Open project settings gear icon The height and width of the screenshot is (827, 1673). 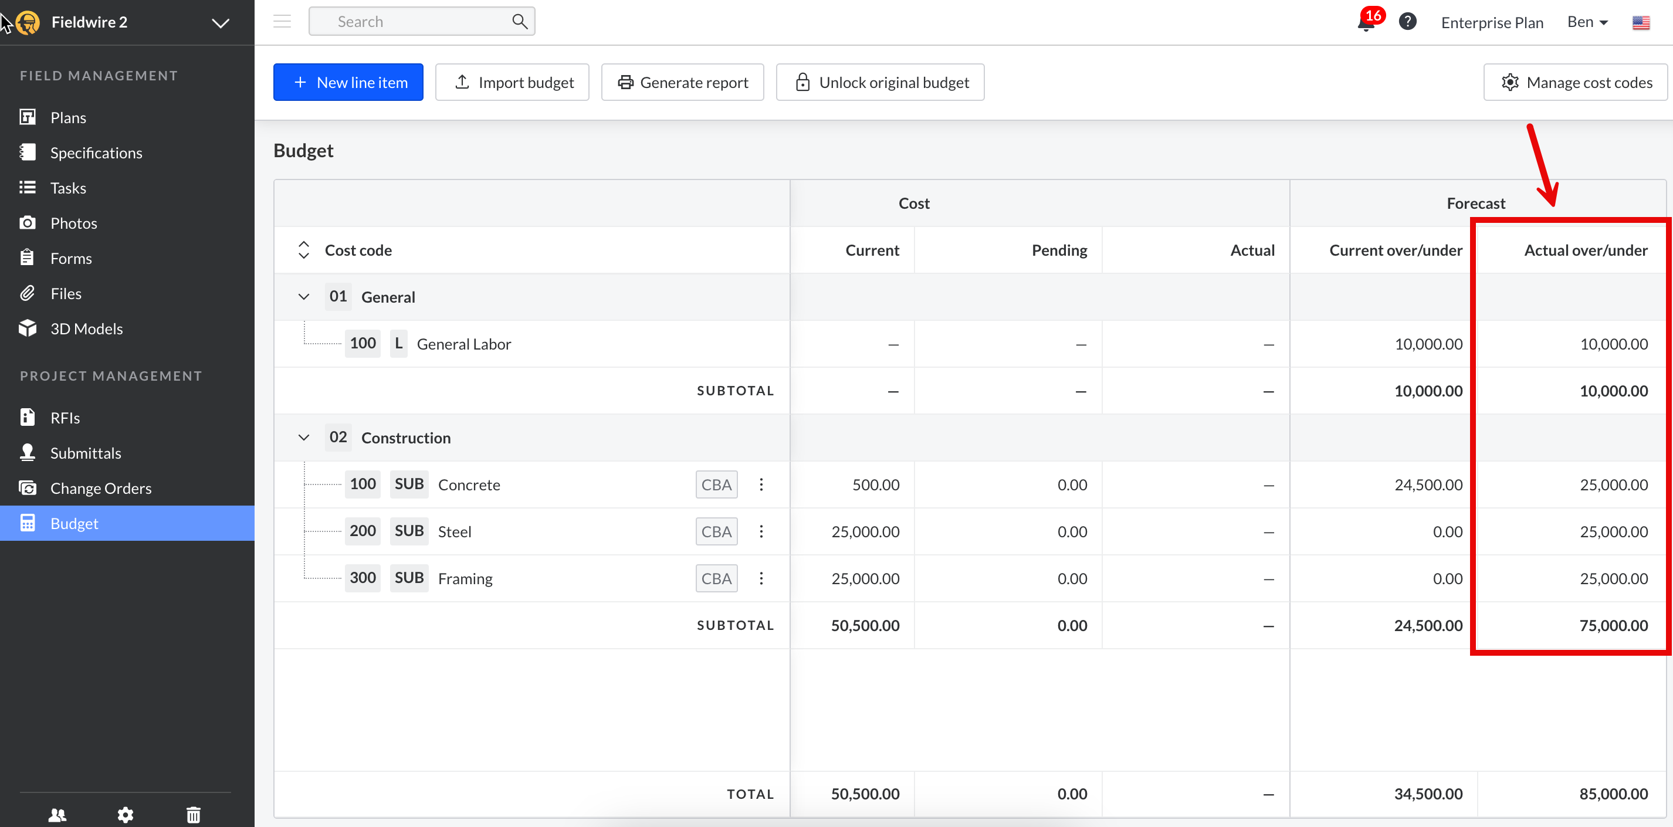[126, 814]
